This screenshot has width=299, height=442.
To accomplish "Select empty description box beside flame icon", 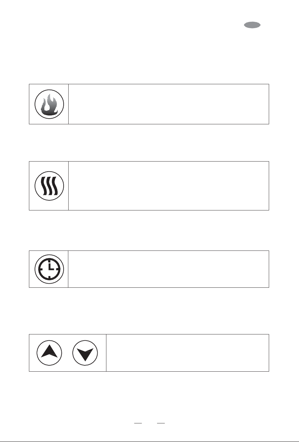I will click(168, 104).
